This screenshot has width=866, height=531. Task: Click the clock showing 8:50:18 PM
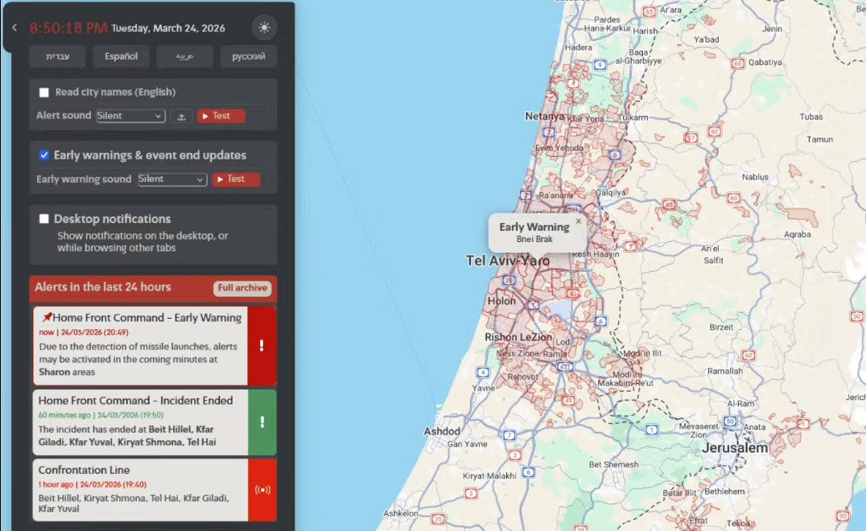pos(68,28)
